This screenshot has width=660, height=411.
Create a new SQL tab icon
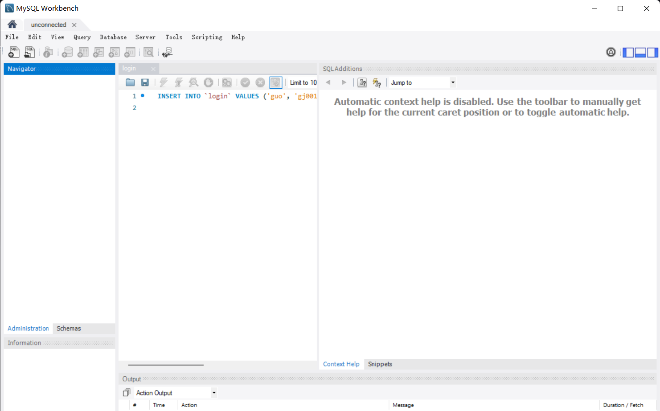pyautogui.click(x=14, y=52)
